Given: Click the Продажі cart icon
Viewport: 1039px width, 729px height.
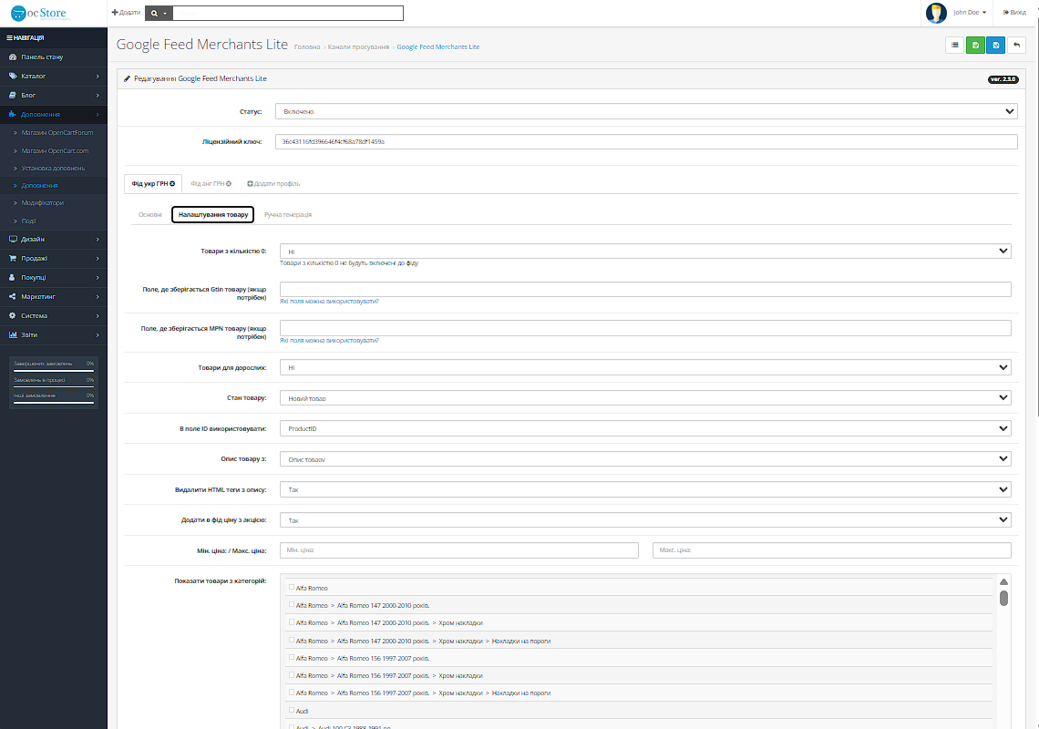Looking at the screenshot, I should coord(12,259).
